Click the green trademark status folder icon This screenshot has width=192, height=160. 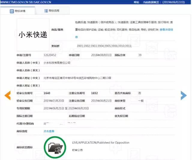[55, 147]
